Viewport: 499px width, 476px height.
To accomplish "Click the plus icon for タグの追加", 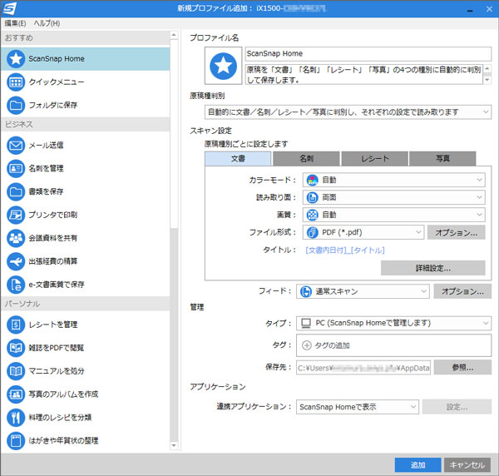I will tap(306, 345).
